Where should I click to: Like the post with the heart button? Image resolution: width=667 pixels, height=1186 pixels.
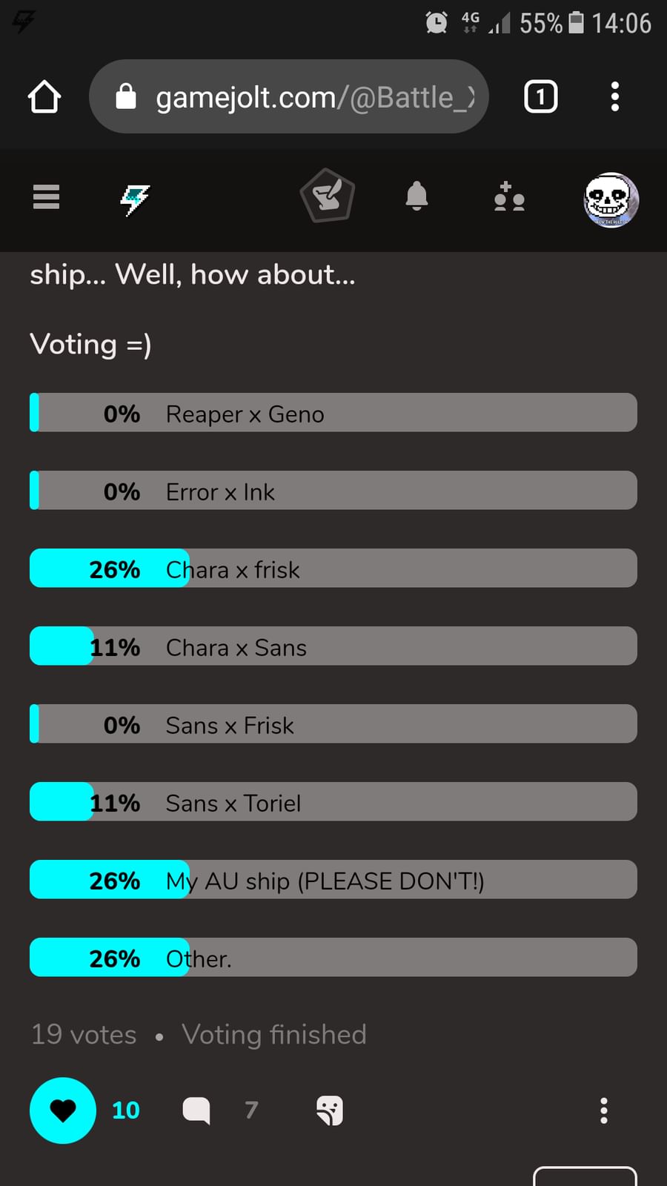pyautogui.click(x=63, y=1110)
